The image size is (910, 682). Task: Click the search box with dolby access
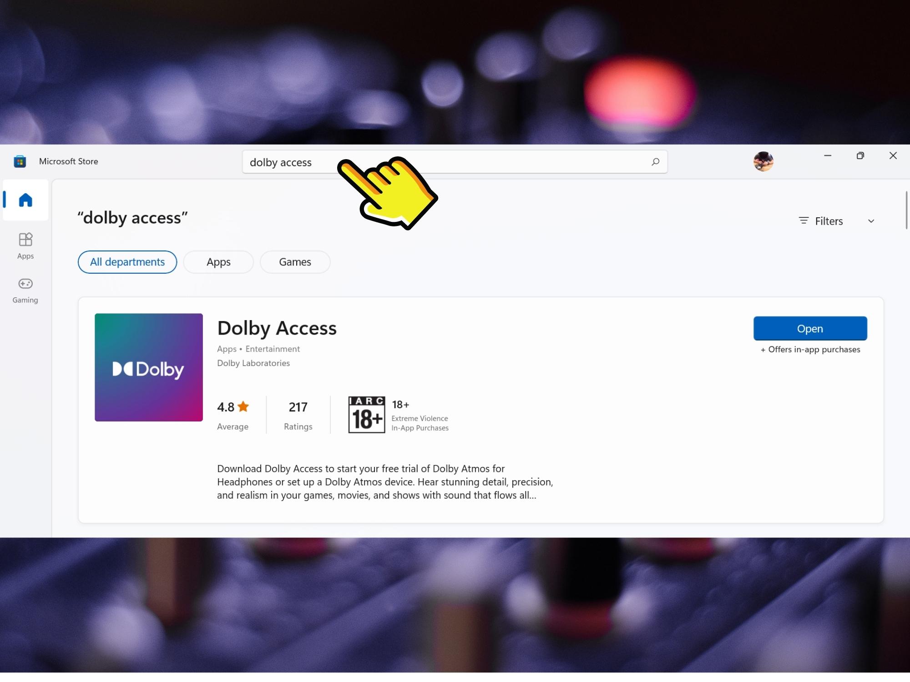coord(455,162)
